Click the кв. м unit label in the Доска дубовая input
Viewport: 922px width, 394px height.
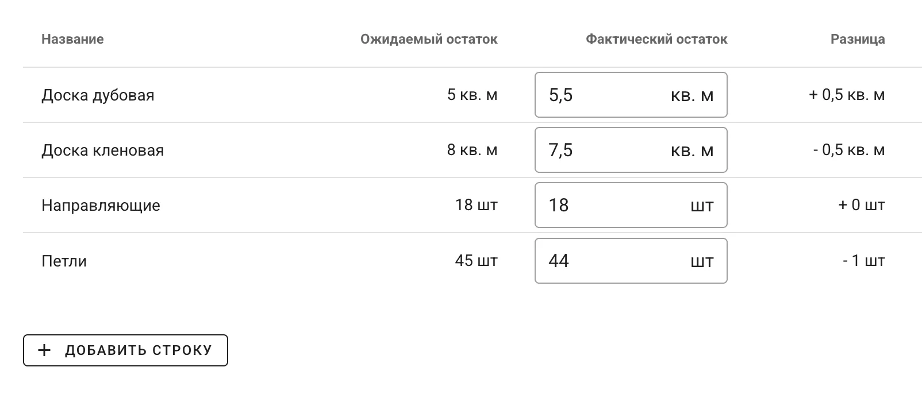click(692, 95)
